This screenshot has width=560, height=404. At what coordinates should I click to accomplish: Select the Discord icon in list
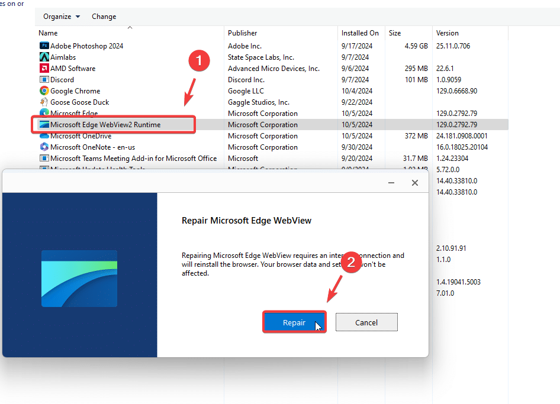(44, 80)
